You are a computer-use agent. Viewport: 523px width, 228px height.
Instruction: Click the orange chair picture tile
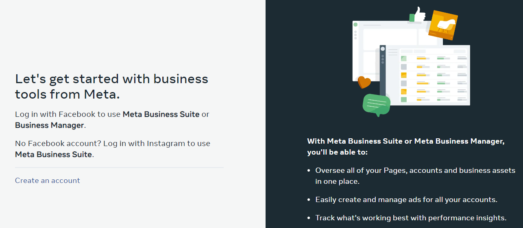[x=443, y=25]
